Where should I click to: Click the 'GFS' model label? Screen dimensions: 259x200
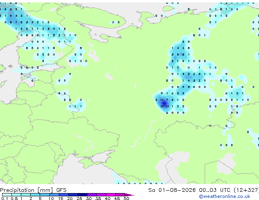tap(61, 190)
